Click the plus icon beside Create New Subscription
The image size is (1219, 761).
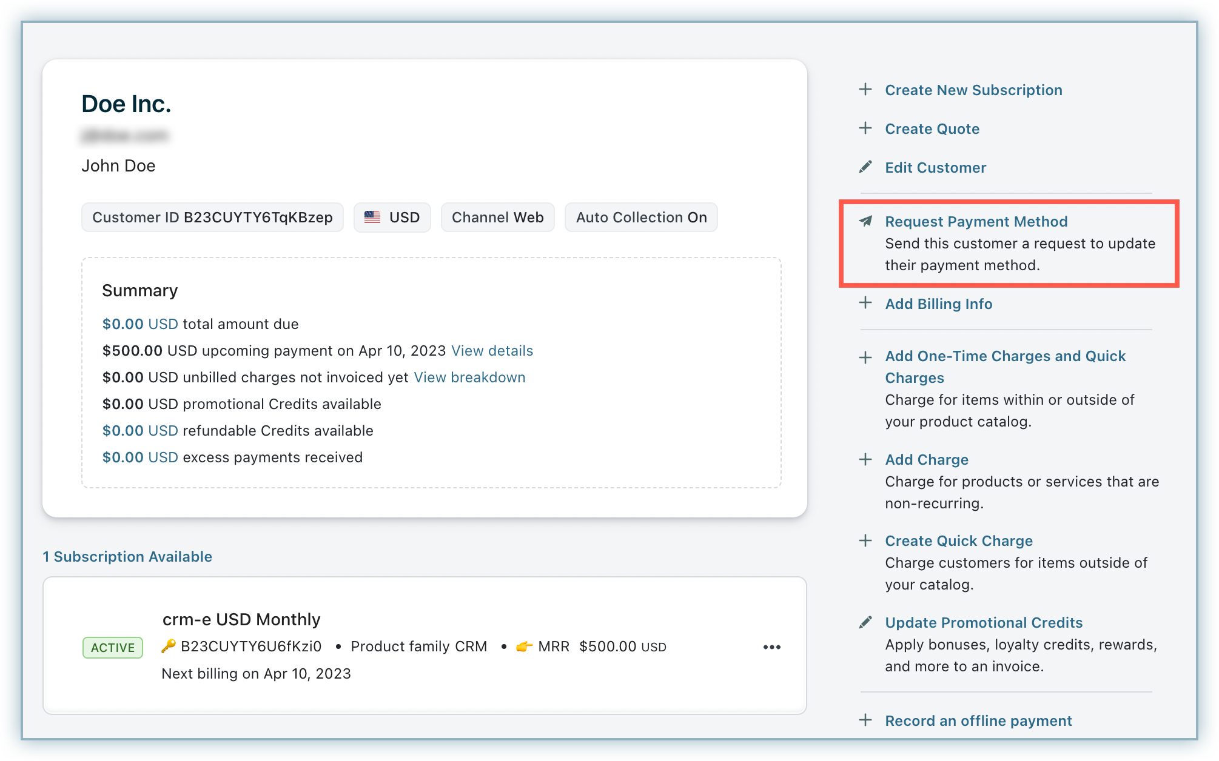coord(865,90)
